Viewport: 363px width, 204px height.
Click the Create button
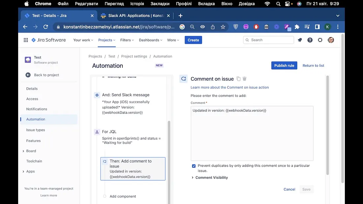[193, 40]
